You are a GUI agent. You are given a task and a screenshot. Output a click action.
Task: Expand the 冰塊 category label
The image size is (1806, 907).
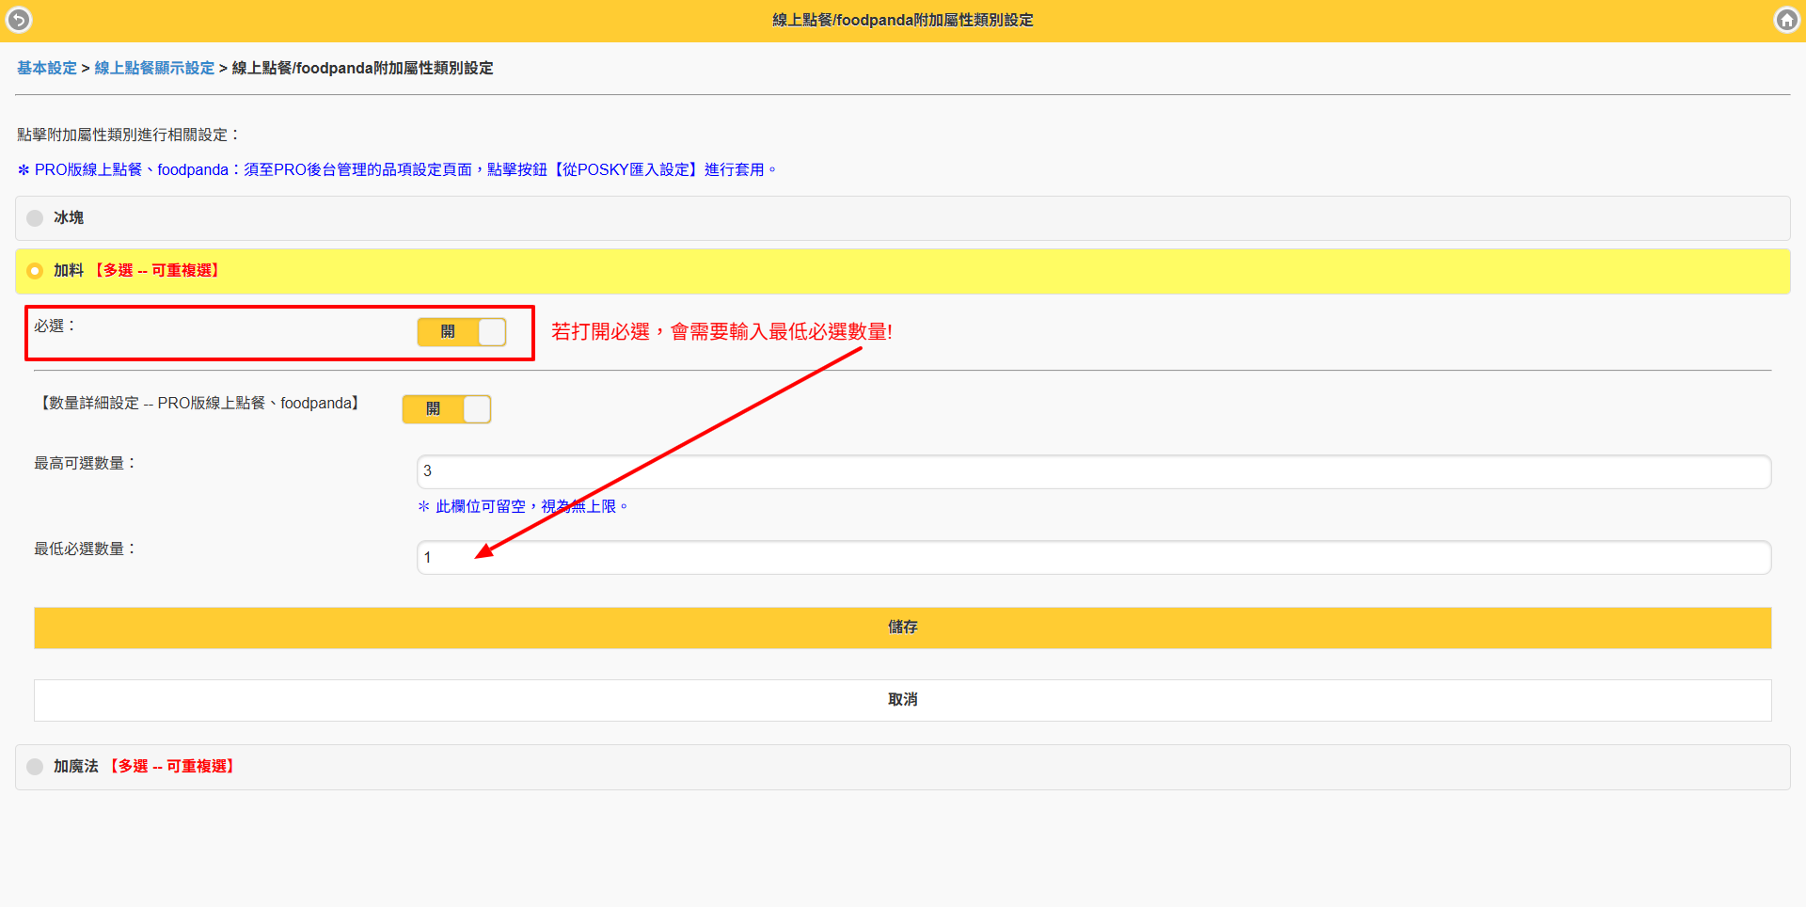point(69,218)
